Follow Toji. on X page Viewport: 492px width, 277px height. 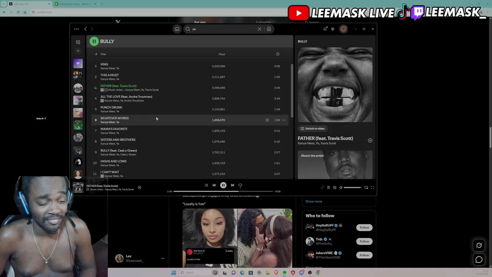coord(364,241)
